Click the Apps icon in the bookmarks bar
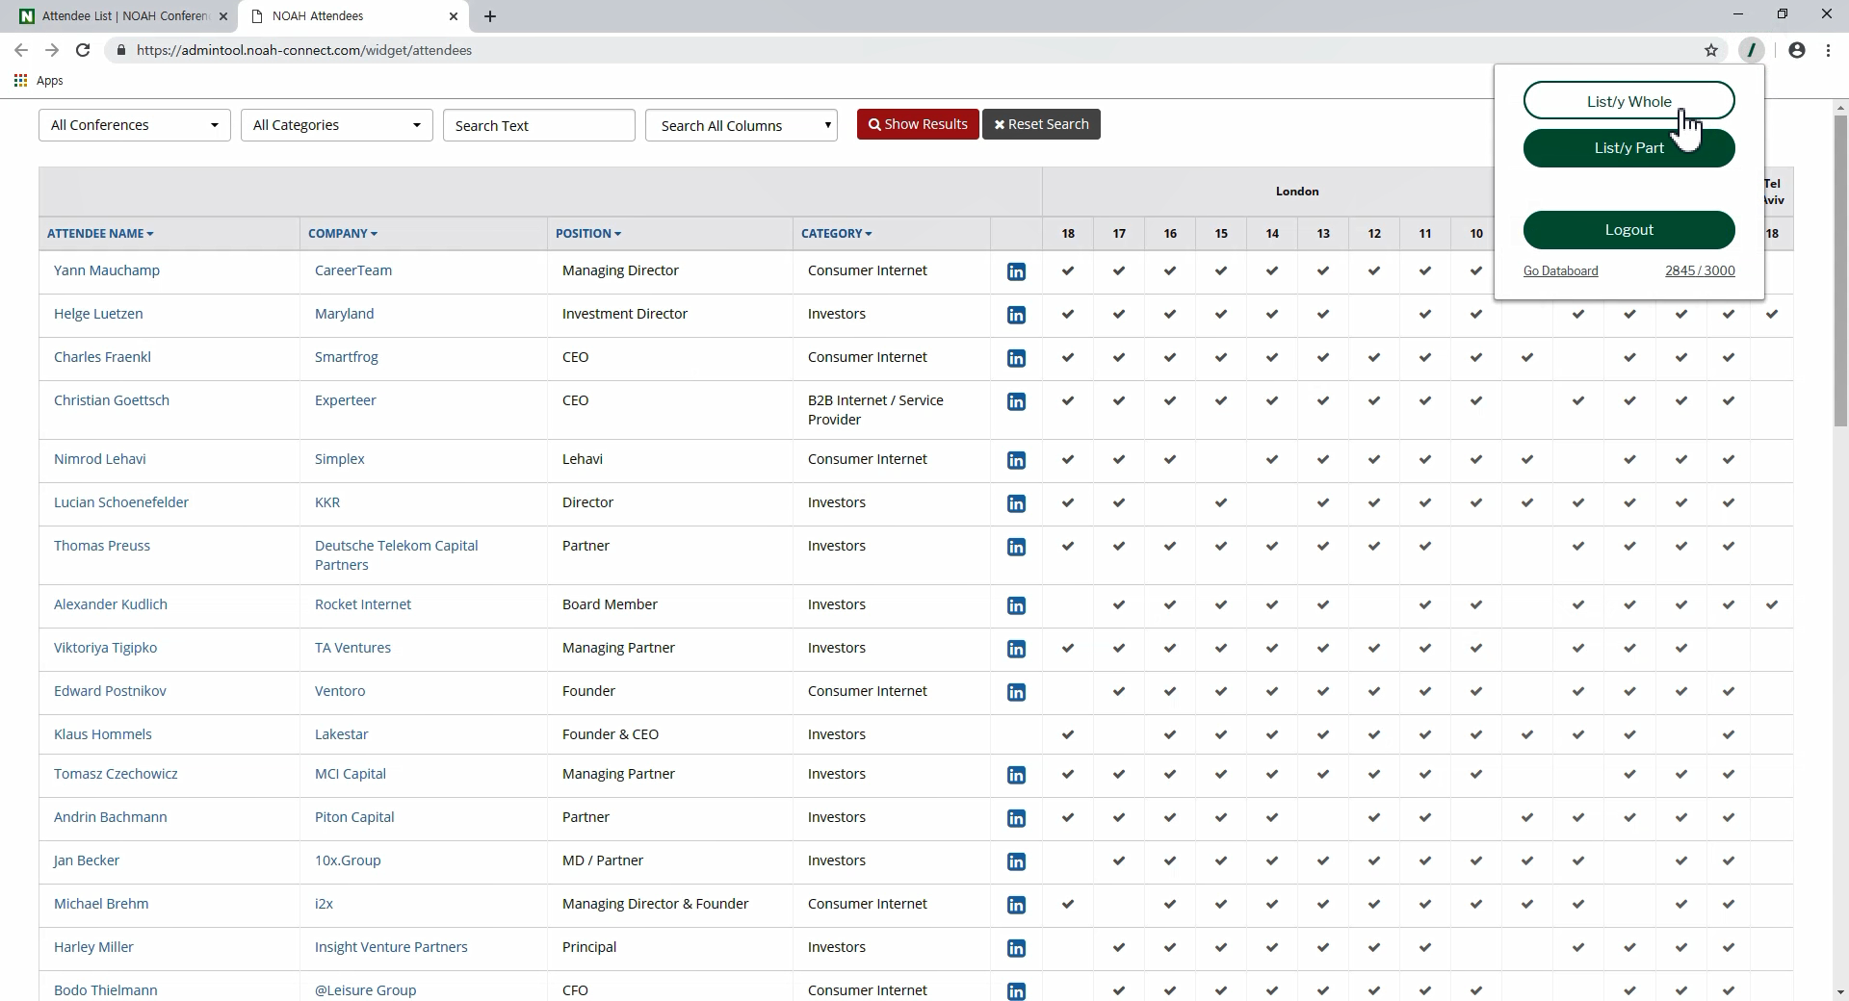The width and height of the screenshot is (1849, 1001). [20, 81]
